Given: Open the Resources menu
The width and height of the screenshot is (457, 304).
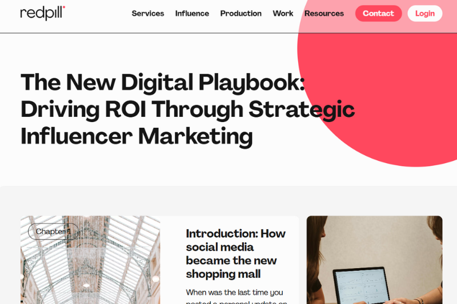Looking at the screenshot, I should (x=324, y=13).
